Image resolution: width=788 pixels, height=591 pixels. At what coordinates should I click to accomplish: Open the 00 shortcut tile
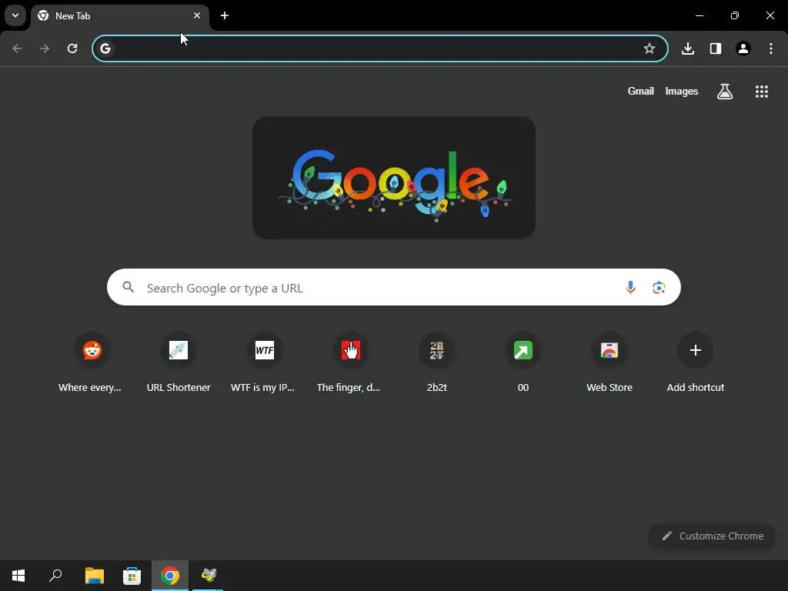point(523,363)
